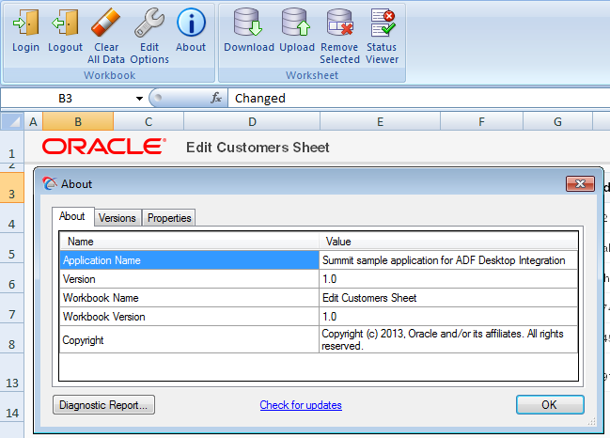This screenshot has height=438, width=610.
Task: Select row 14 header
Action: point(12,407)
